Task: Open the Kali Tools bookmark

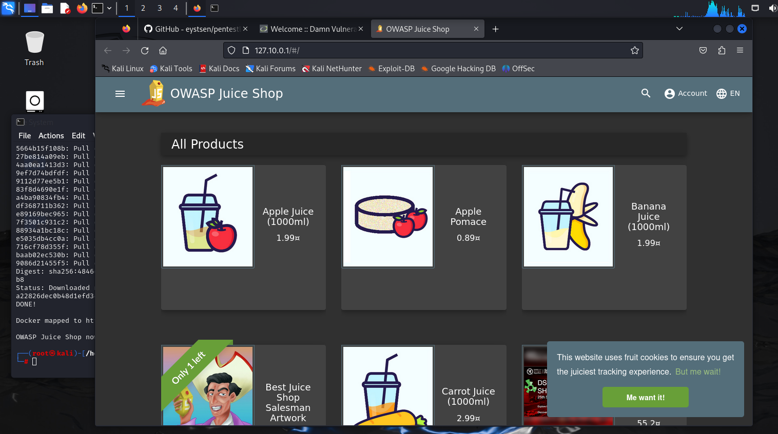Action: 171,69
